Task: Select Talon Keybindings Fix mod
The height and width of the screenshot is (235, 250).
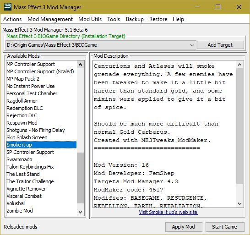Action: click(x=41, y=167)
